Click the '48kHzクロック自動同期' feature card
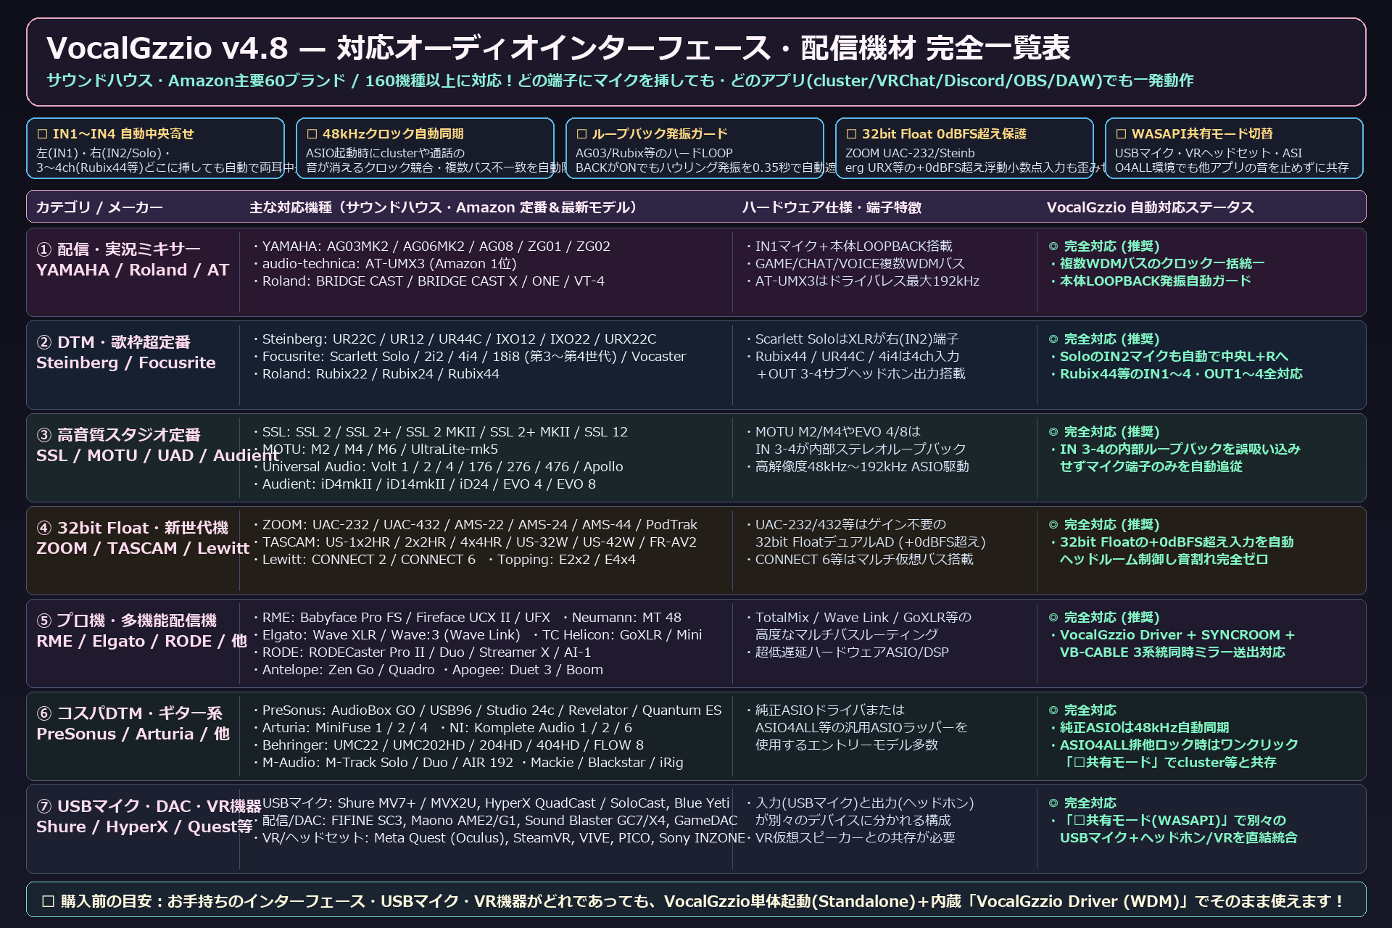 (425, 148)
